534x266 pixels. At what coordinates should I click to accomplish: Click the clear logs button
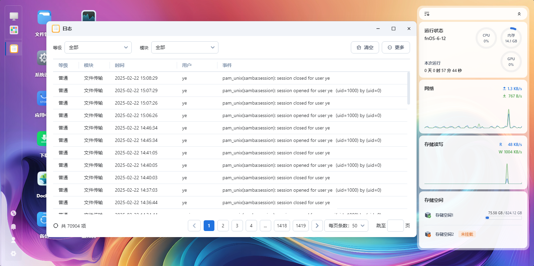coord(365,47)
